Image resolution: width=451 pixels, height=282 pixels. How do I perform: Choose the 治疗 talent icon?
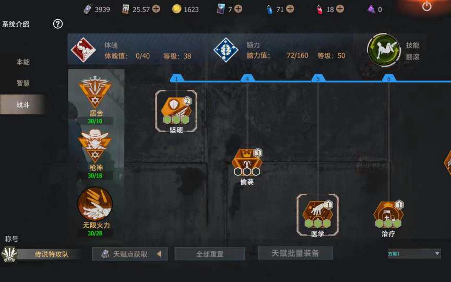[x=388, y=215]
